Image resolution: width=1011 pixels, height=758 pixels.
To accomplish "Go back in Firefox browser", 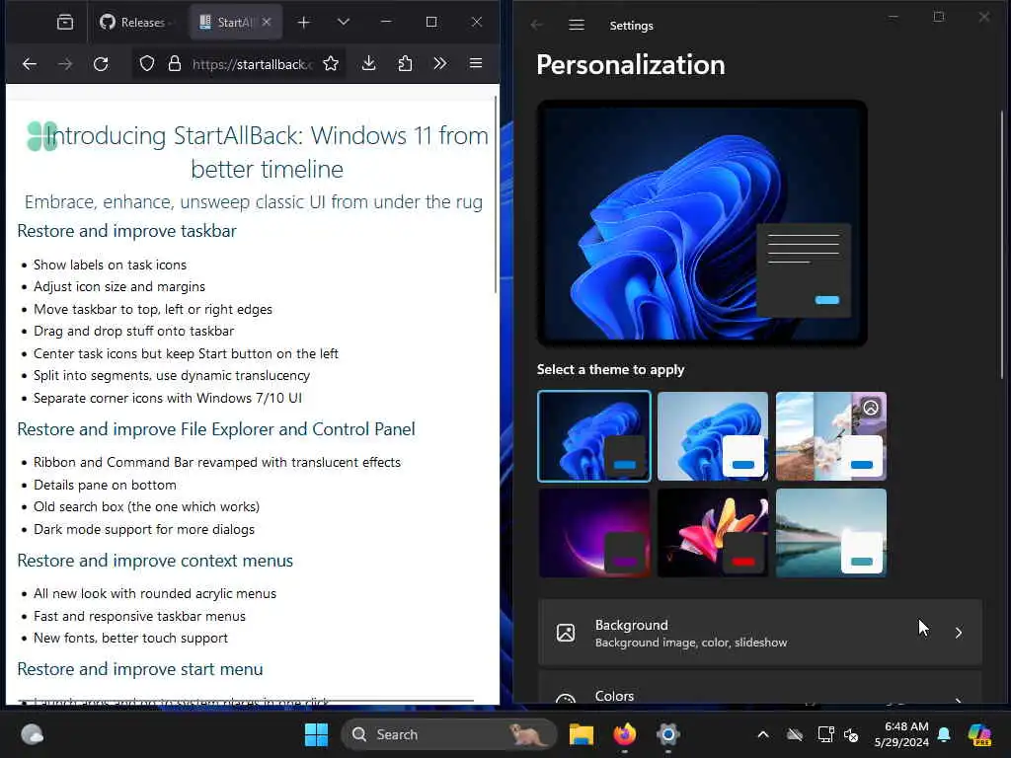I will pyautogui.click(x=29, y=63).
